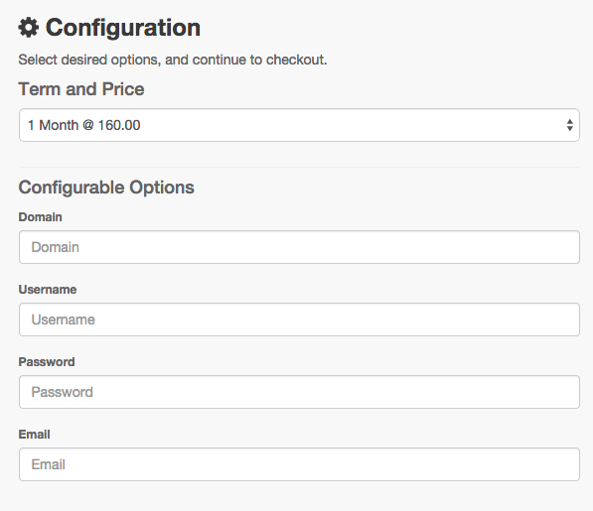Click the 'Configurable Options' section heading
Screen dimensions: 593x511
[106, 188]
